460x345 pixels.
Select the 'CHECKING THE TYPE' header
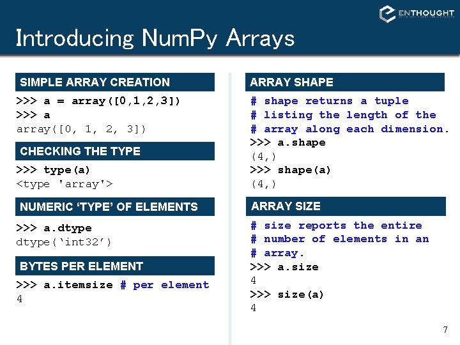click(115, 151)
